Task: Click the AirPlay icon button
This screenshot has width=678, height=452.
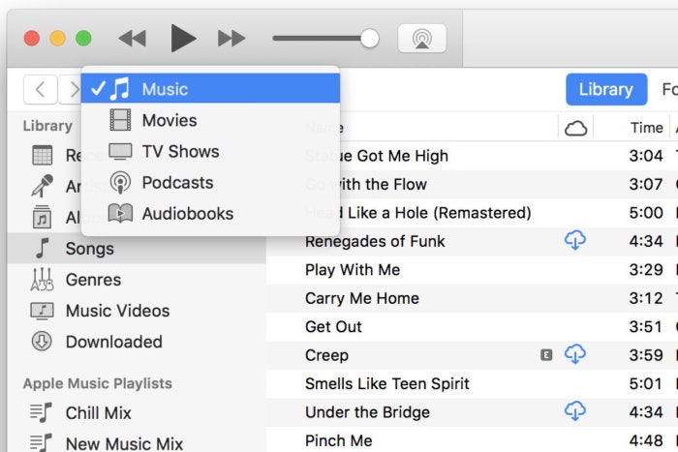Action: point(421,39)
